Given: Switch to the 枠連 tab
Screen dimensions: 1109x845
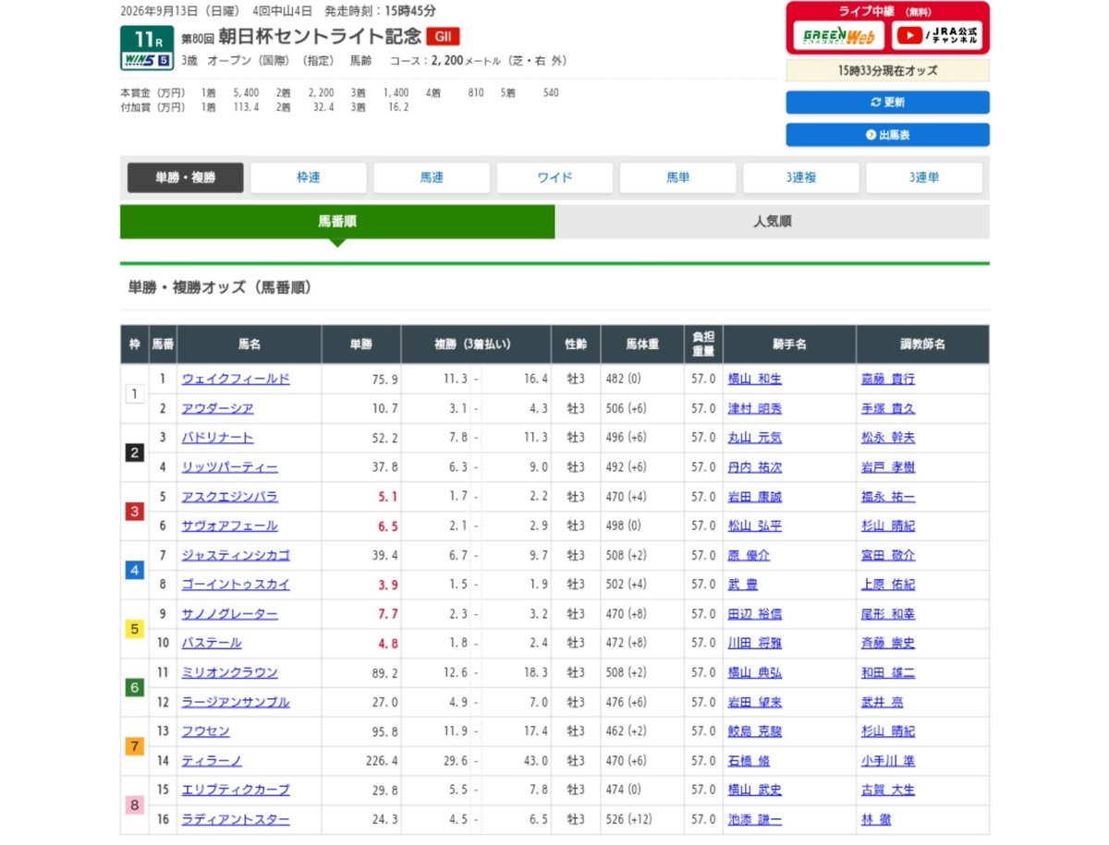Looking at the screenshot, I should coord(309,177).
